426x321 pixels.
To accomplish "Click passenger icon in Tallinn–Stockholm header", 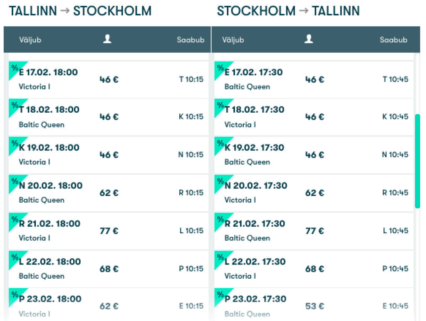I will 107,39.
